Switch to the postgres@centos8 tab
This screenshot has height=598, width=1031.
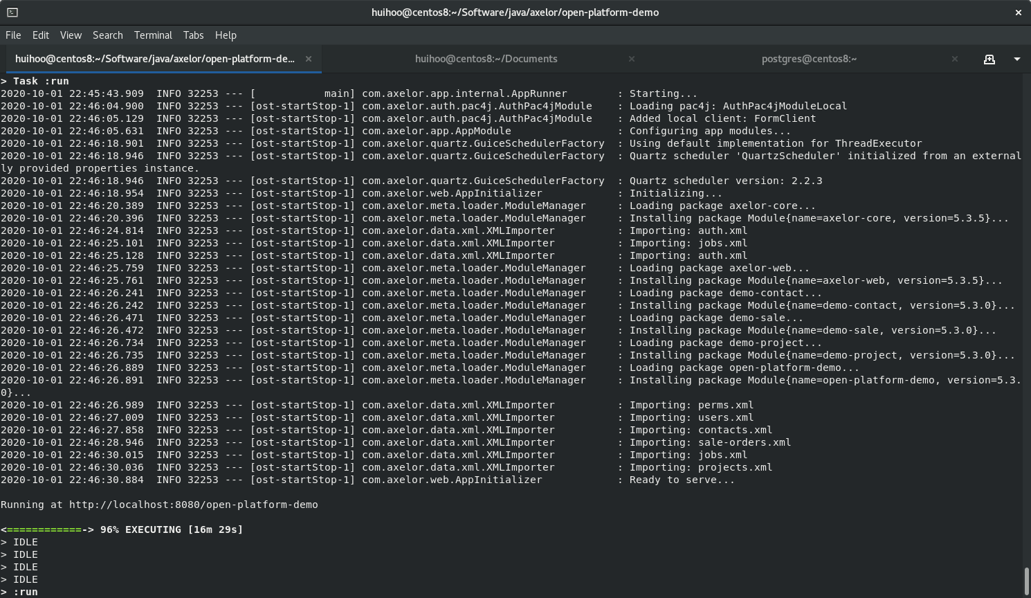point(809,60)
